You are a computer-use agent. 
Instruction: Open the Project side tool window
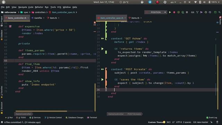coord(2,21)
